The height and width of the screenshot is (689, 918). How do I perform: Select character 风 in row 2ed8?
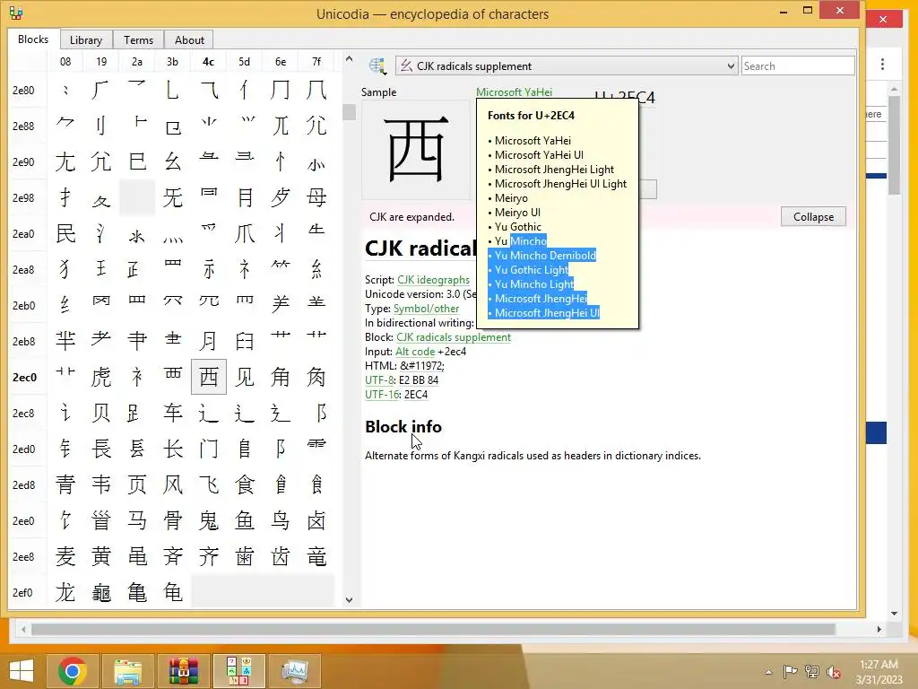pos(173,484)
